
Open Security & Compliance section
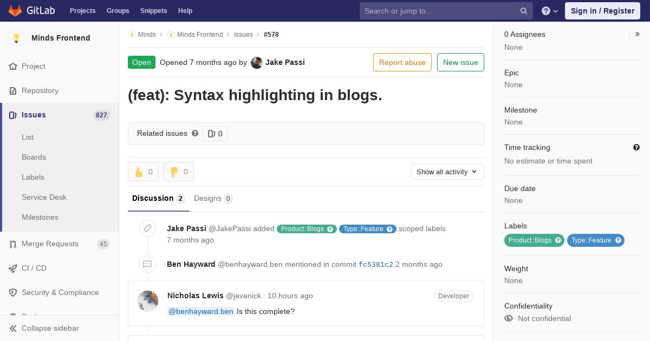[x=60, y=293]
